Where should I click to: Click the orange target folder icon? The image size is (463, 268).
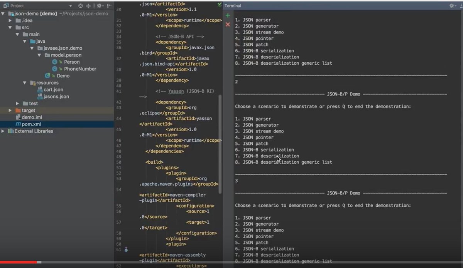pos(18,111)
